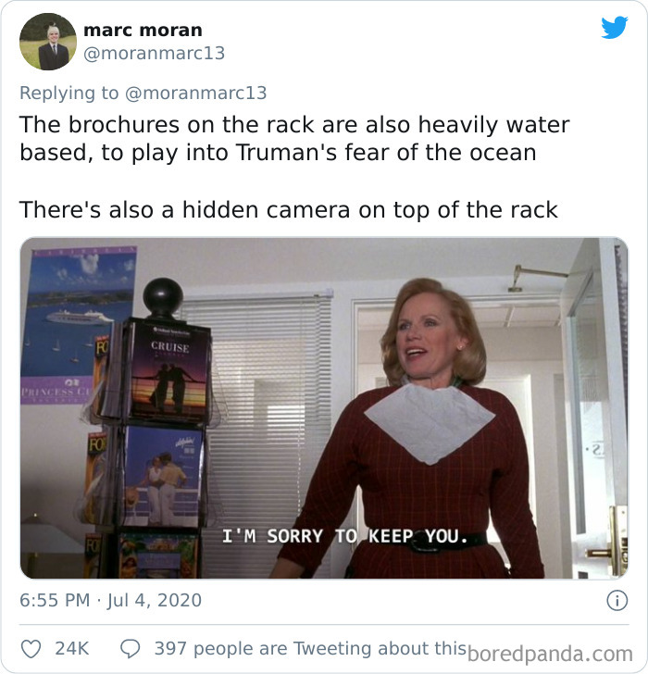
Task: Click the tweet info icon
Action: click(x=617, y=601)
